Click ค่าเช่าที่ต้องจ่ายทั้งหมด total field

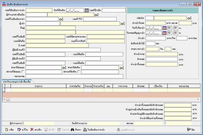178,118
